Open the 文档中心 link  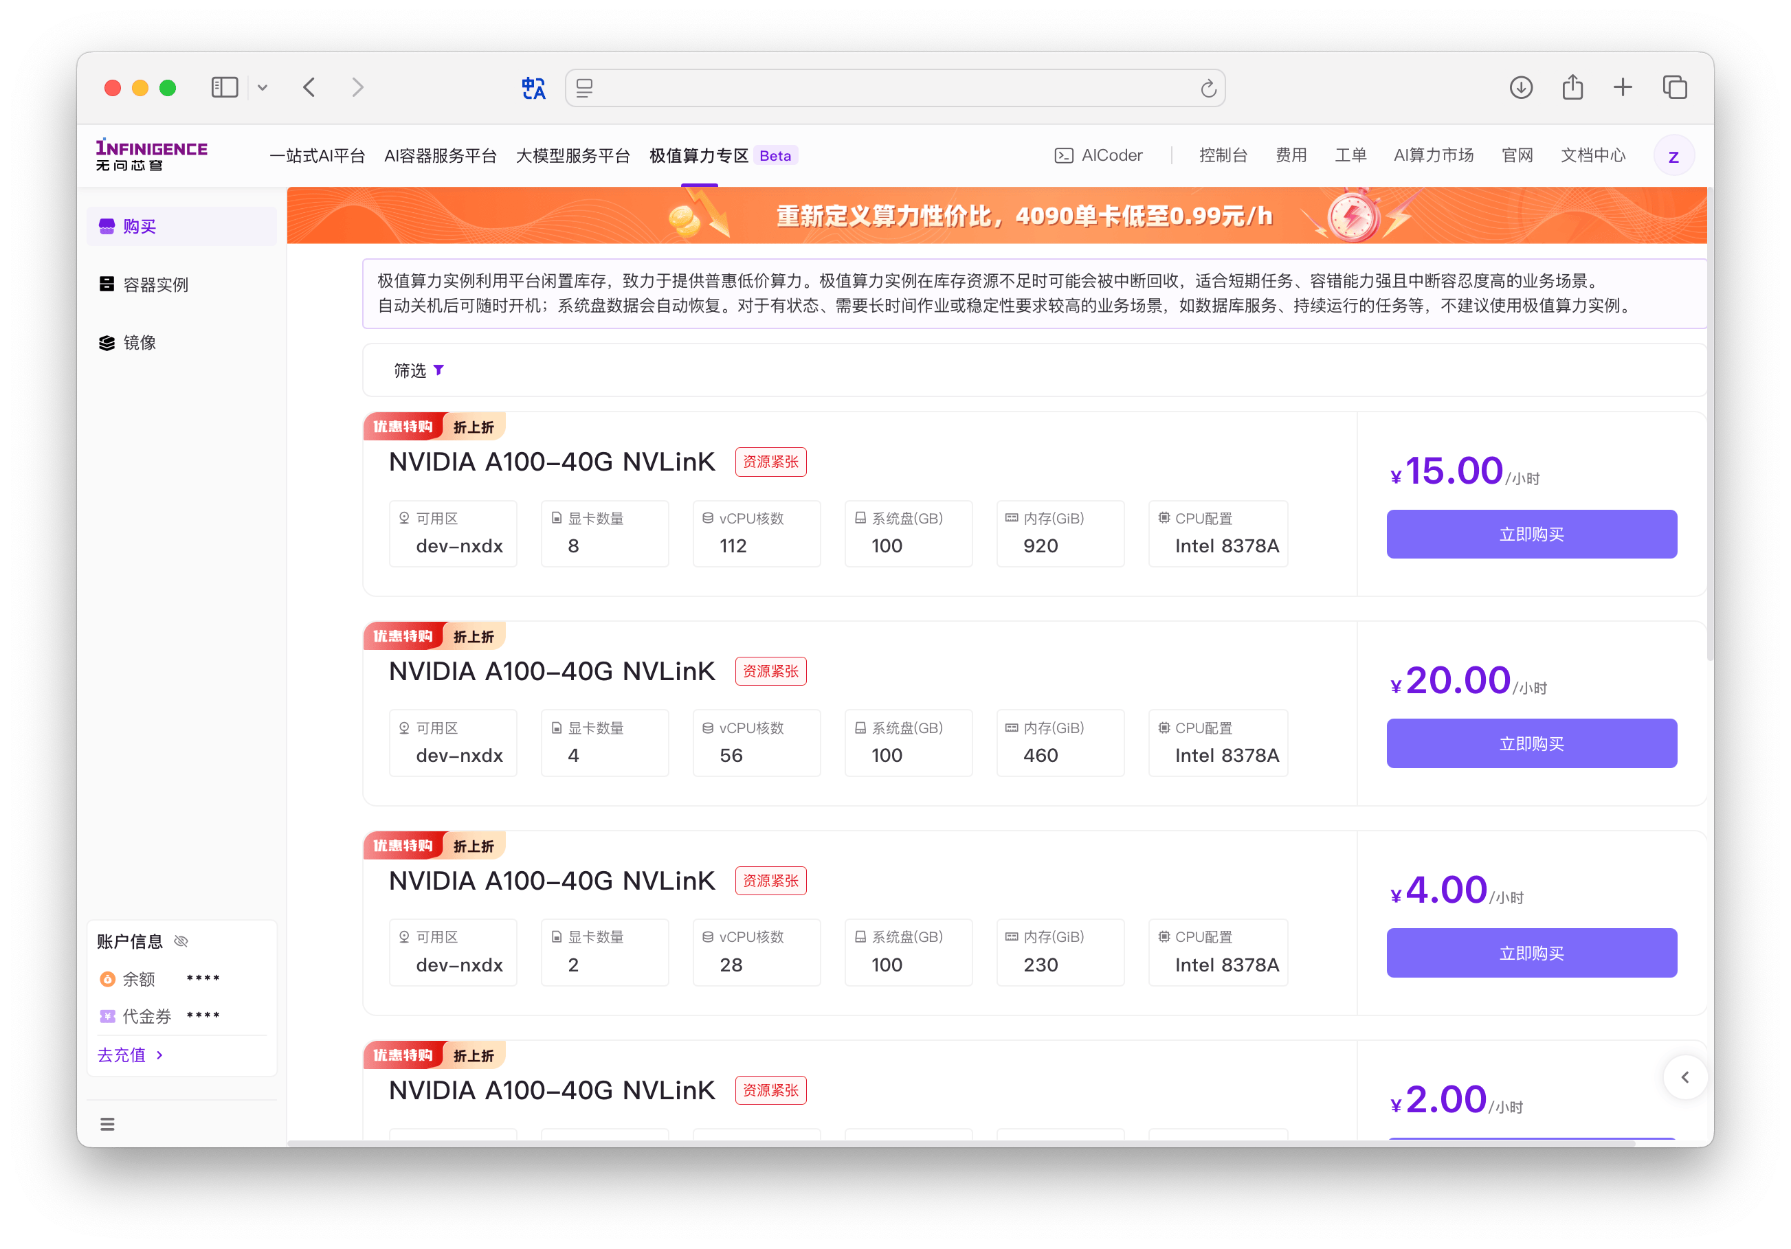click(1593, 155)
